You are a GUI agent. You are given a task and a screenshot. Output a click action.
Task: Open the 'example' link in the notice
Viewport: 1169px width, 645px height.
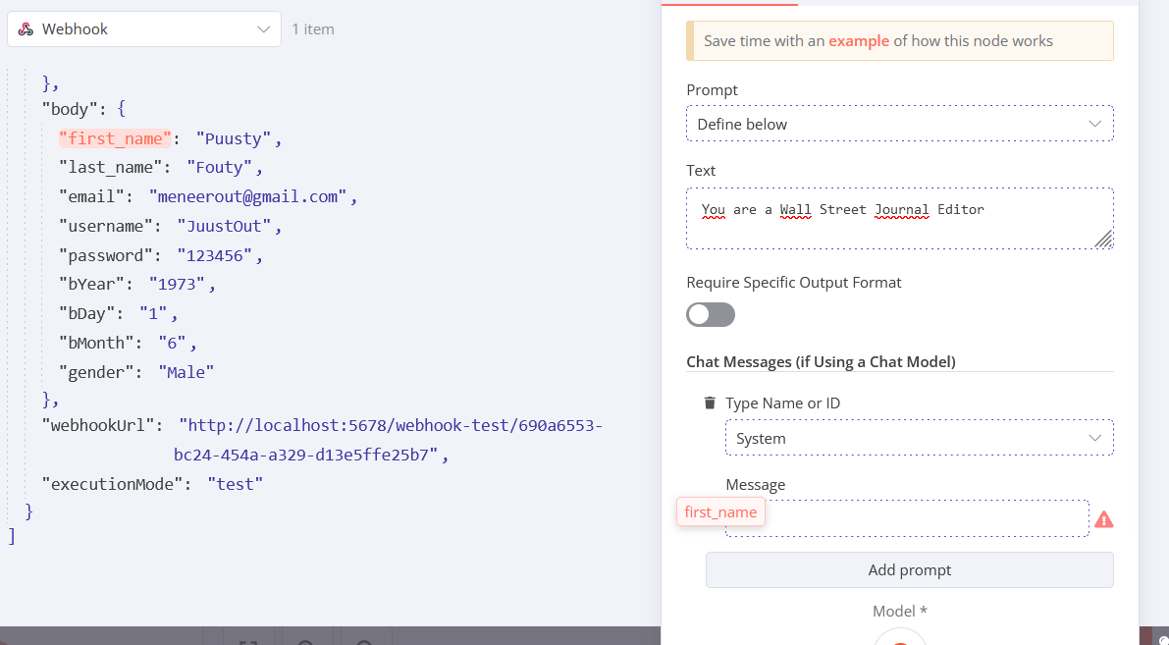tap(859, 41)
